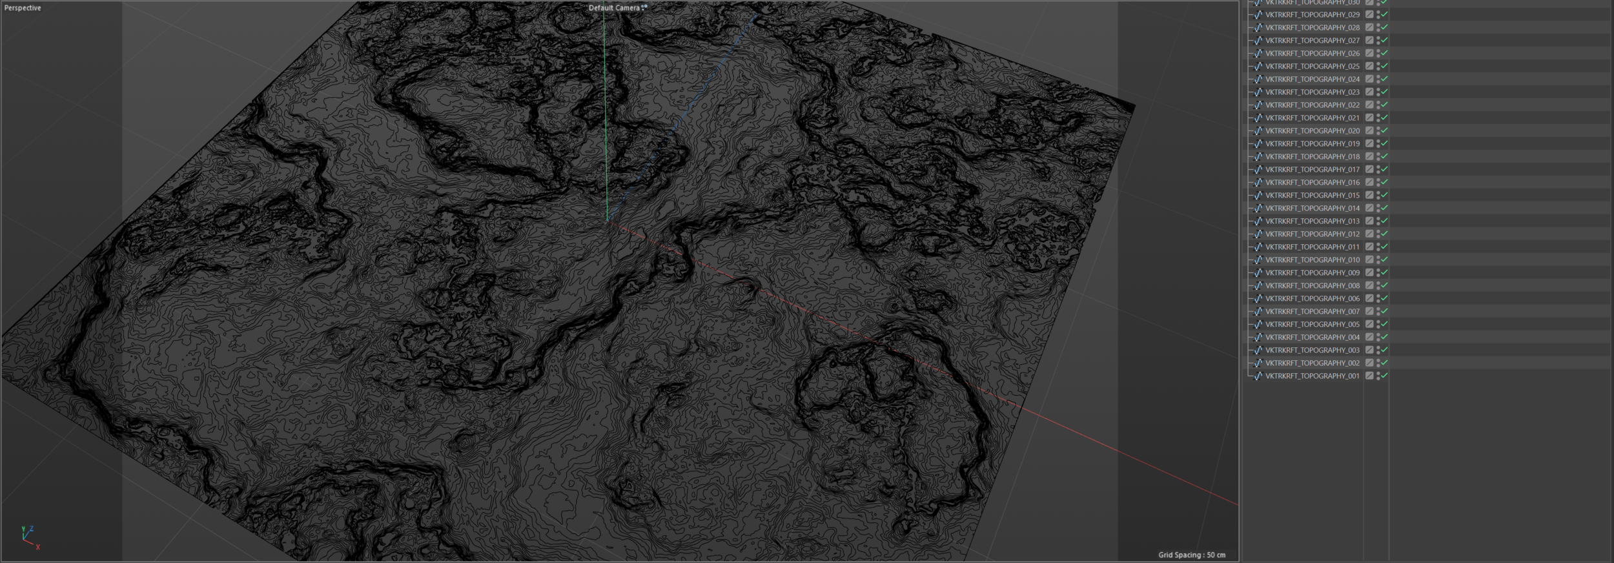Toggle visibility dots of VKTRKRFT_TOPOGRAPHY_015
The image size is (1614, 563).
pyautogui.click(x=1378, y=196)
